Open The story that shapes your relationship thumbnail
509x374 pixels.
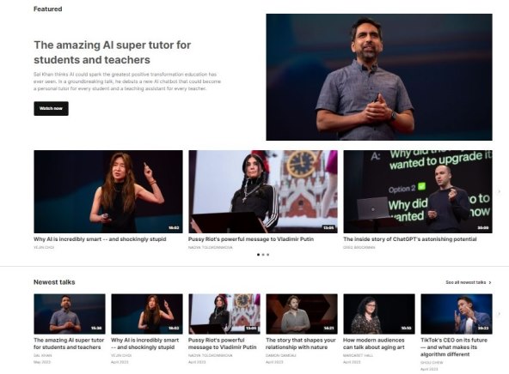tap(302, 314)
